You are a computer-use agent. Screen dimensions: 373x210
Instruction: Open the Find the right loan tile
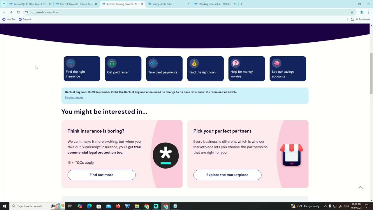tap(205, 69)
